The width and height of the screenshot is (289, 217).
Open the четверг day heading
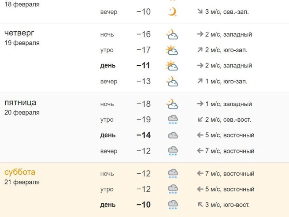click(19, 33)
